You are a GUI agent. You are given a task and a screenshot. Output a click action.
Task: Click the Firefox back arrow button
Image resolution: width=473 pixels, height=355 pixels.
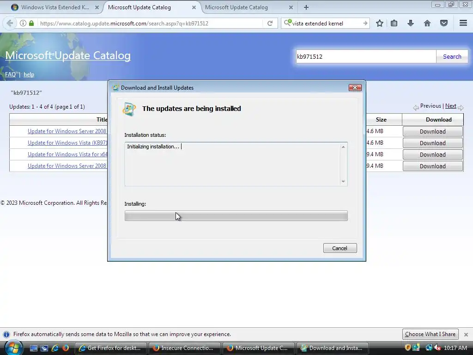10,23
